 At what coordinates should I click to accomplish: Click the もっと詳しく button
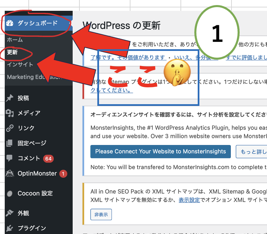(x=252, y=152)
